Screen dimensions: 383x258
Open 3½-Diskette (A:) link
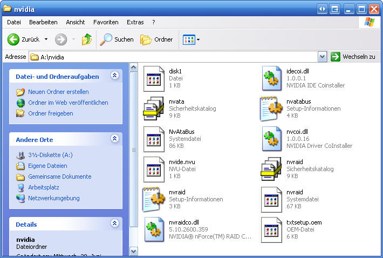50,155
